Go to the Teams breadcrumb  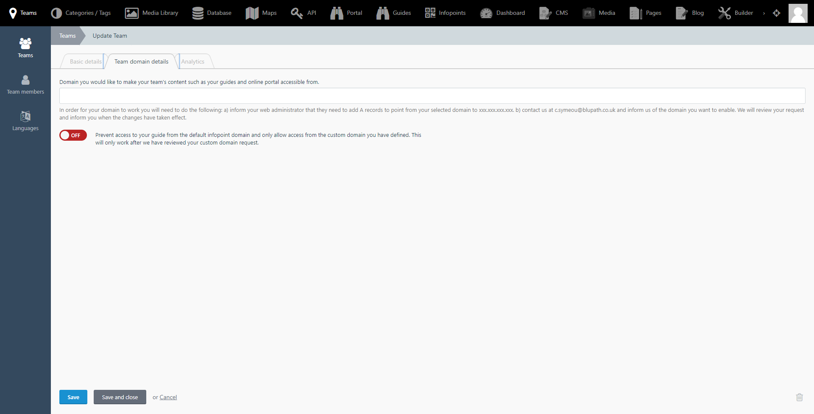tap(67, 36)
